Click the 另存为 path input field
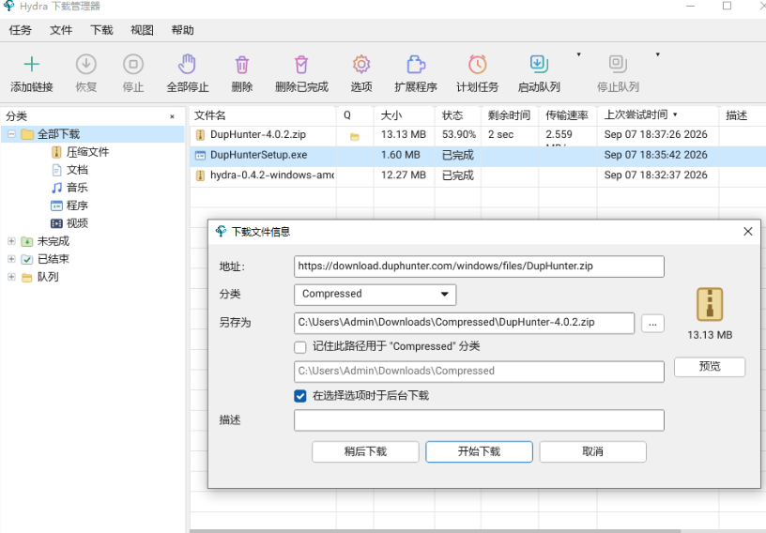This screenshot has height=533, width=766. (464, 323)
